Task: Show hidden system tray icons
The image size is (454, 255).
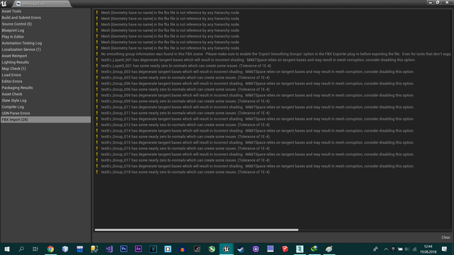Action: [x=386, y=249]
